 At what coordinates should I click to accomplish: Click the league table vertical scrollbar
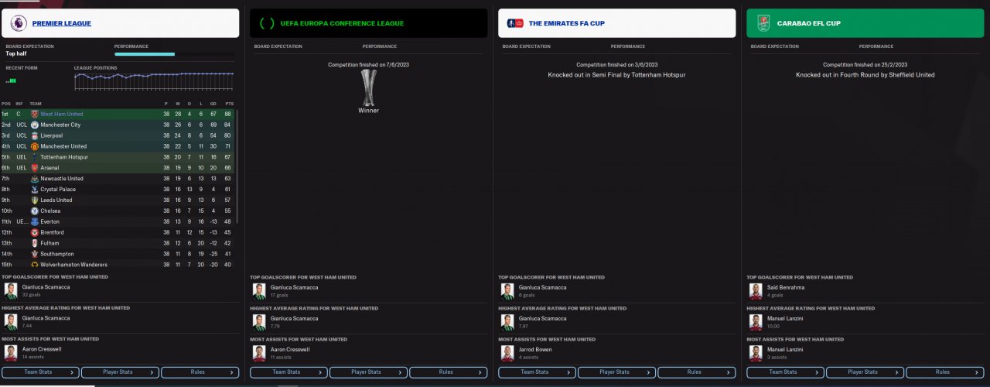click(x=237, y=166)
